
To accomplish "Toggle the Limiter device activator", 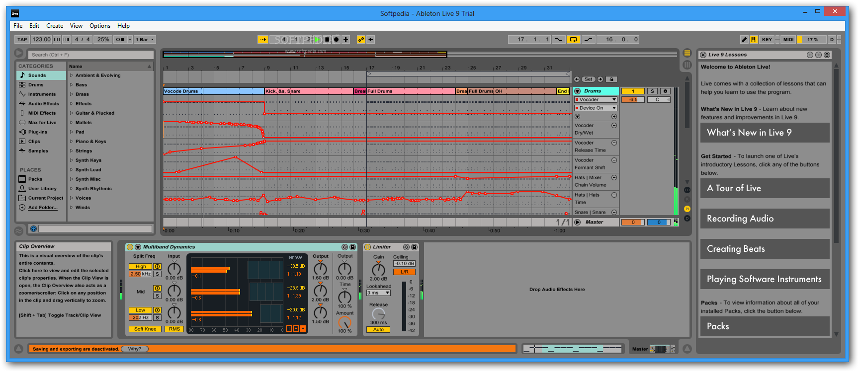I will tap(368, 247).
